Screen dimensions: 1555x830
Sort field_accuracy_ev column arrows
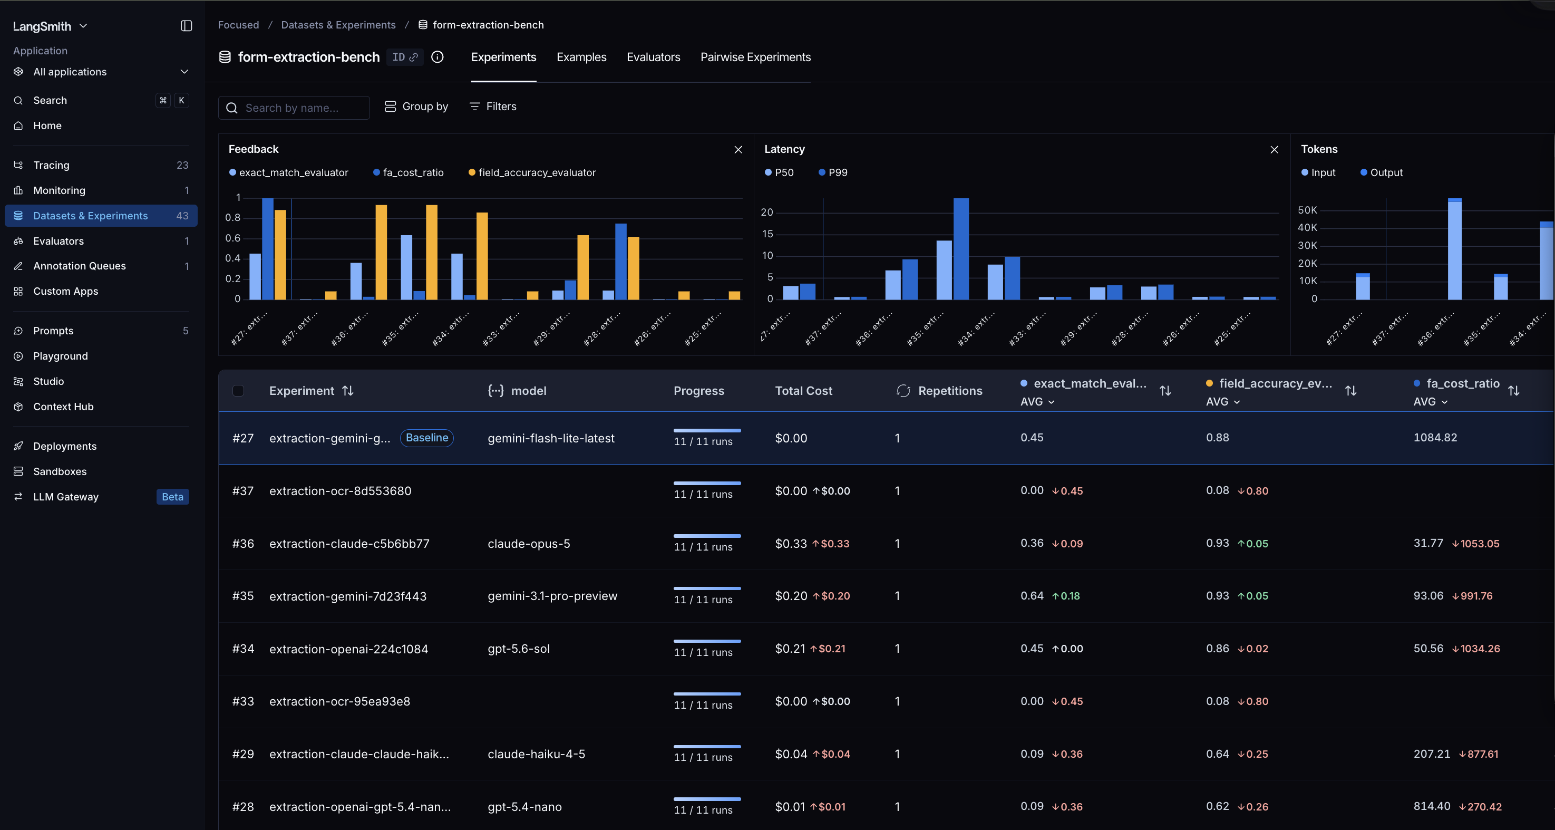point(1351,391)
